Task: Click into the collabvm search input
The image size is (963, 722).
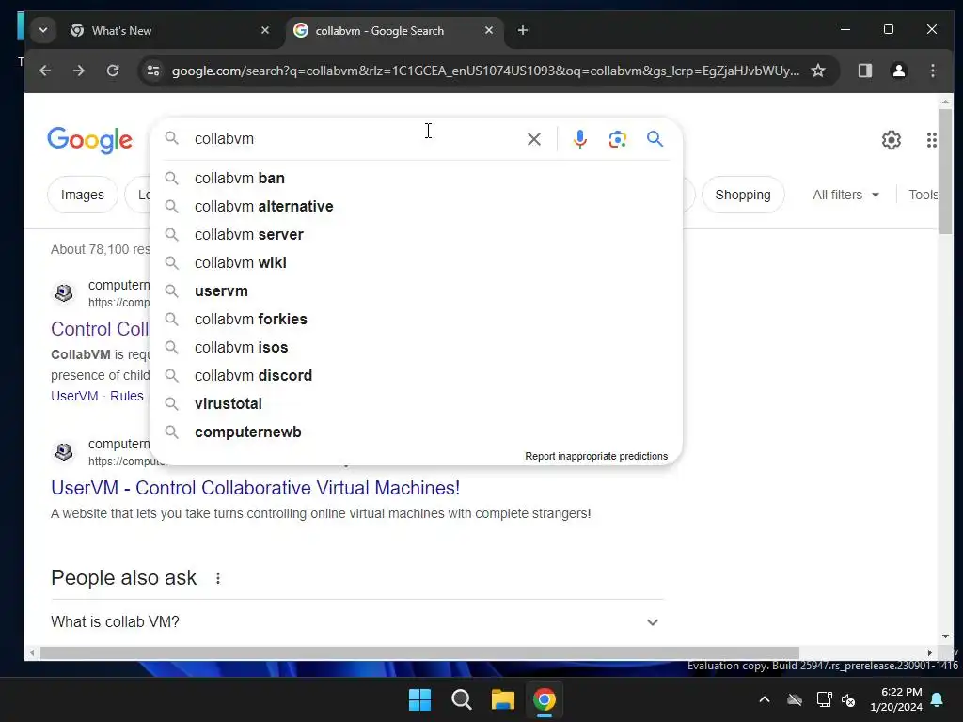Action: (x=356, y=139)
